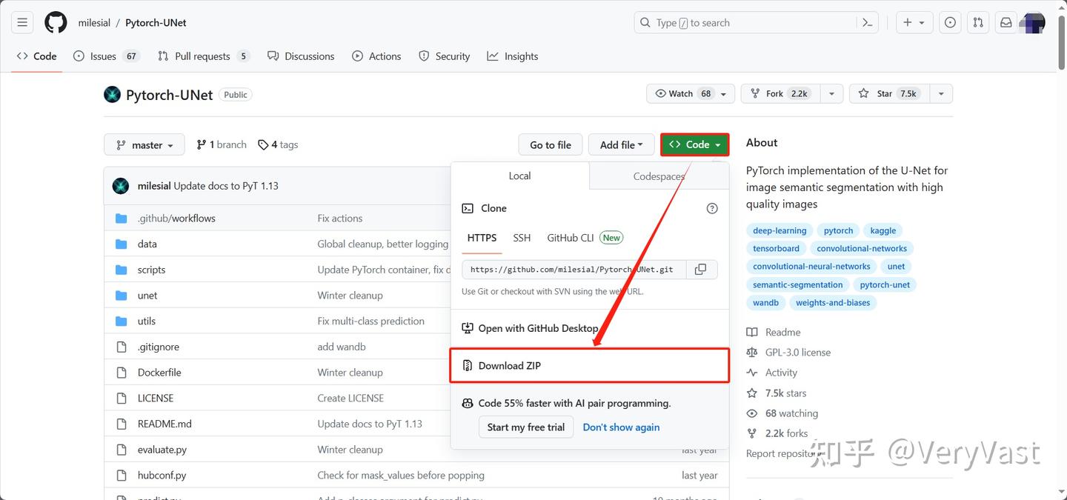Open the hamburger navigation menu
1067x500 pixels.
point(22,23)
